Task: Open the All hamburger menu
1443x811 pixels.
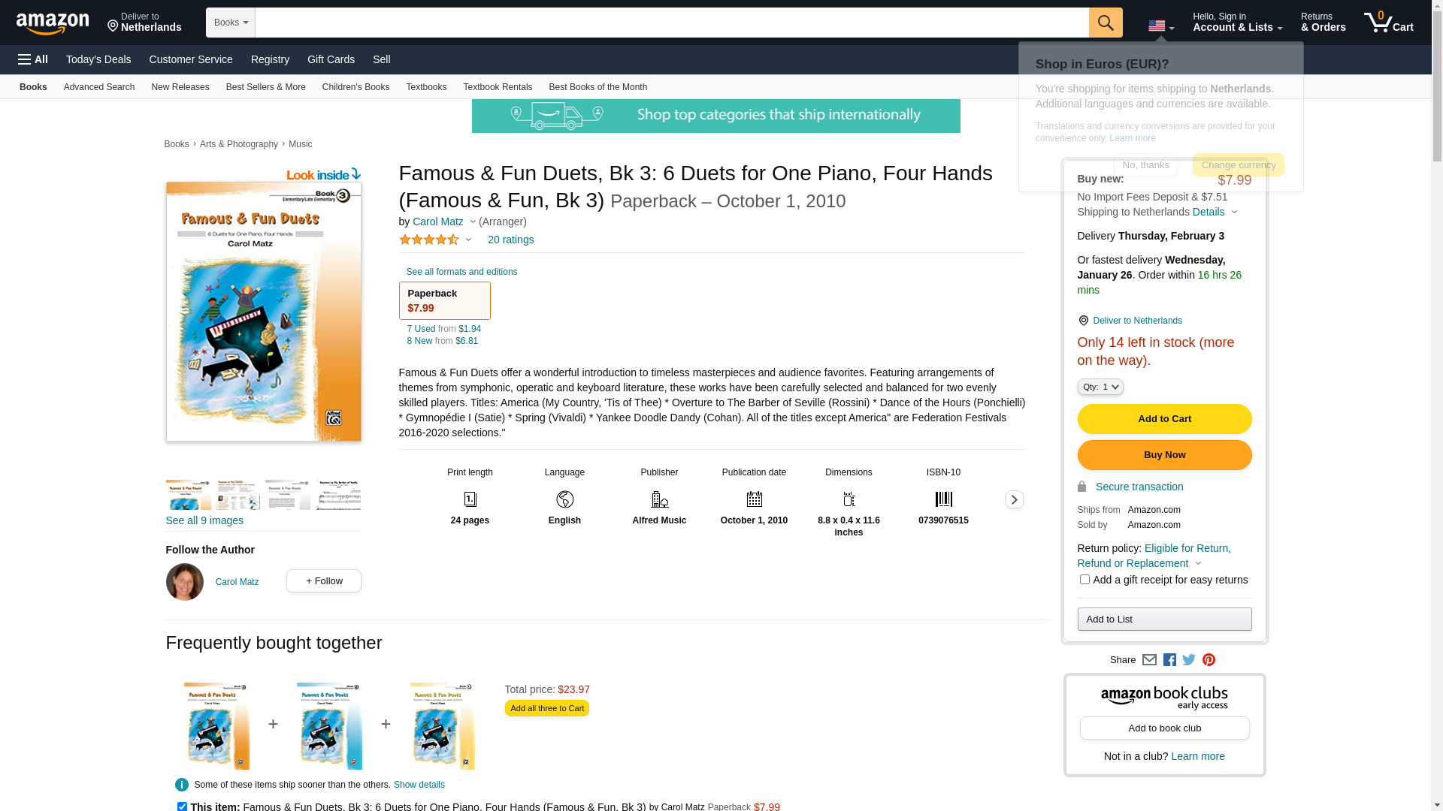Action: tap(33, 59)
